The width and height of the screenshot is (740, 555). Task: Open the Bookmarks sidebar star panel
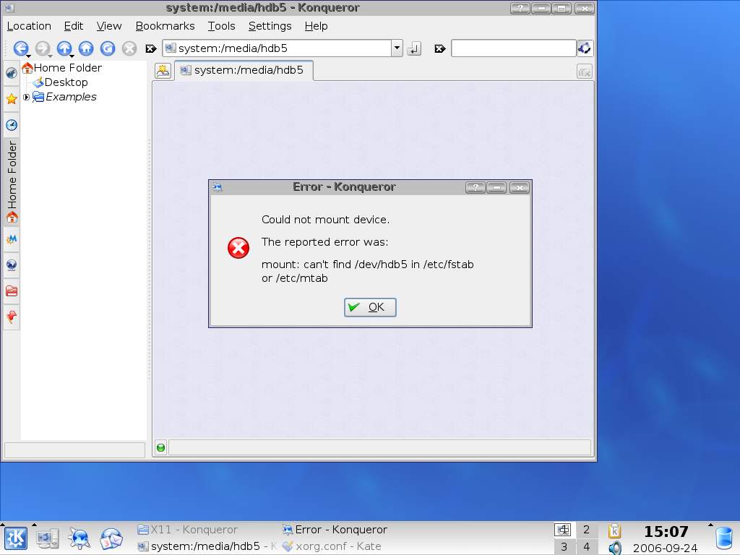(x=11, y=99)
